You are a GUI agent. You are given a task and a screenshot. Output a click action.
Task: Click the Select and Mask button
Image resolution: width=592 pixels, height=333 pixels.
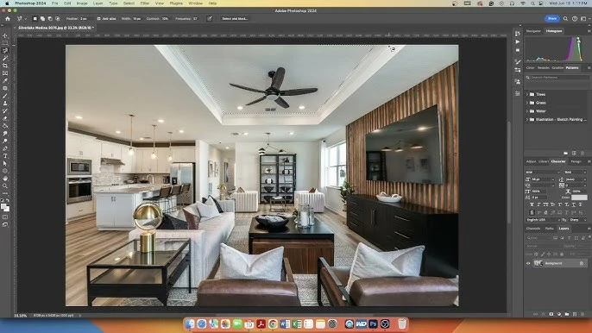[x=235, y=18]
